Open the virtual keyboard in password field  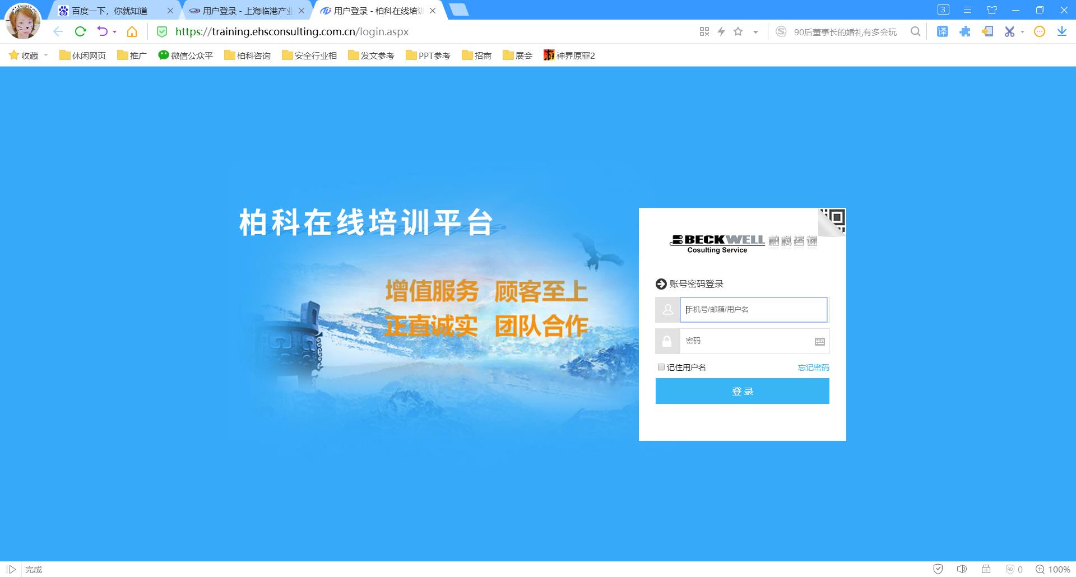tap(819, 342)
